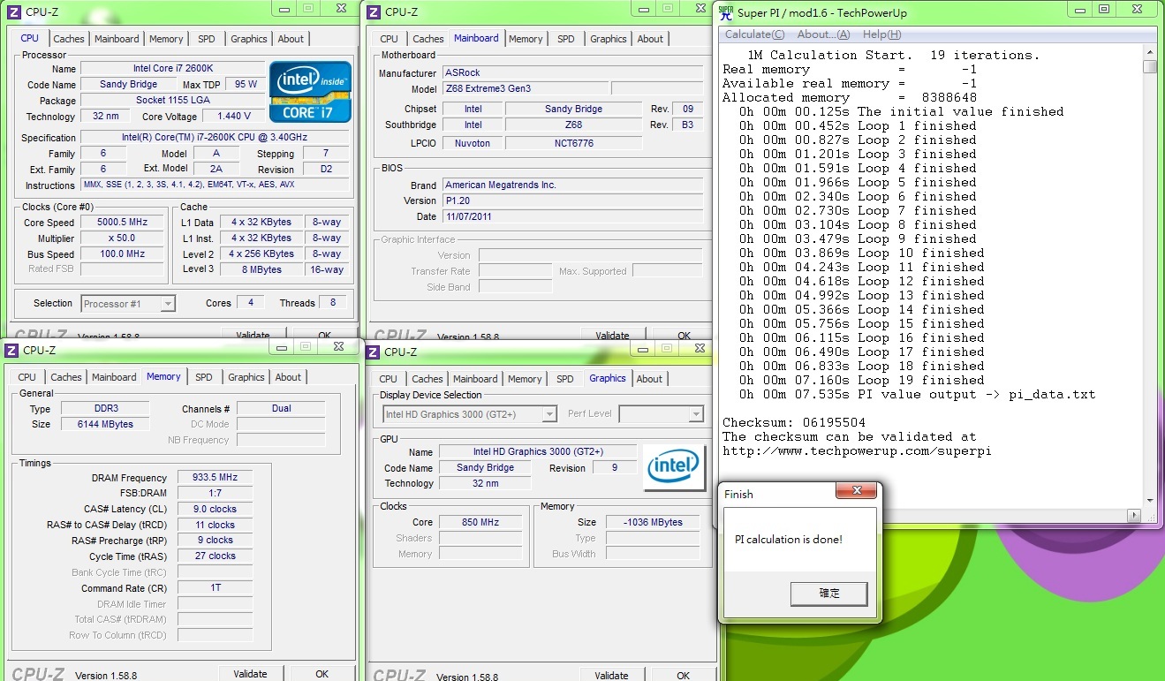Switch to Caches tab in processor CPU-Z window

point(69,39)
